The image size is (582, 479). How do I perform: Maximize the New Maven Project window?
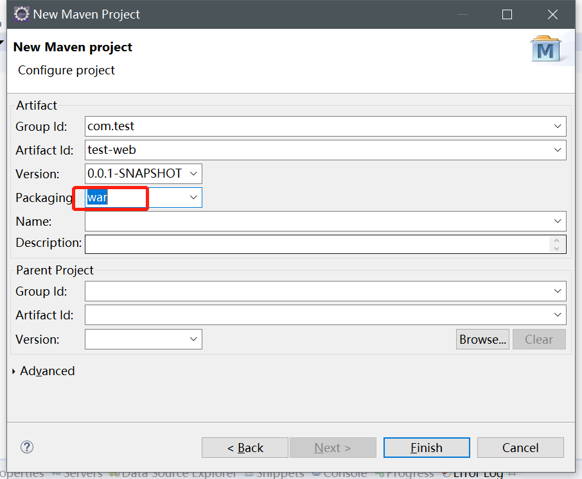[507, 15]
